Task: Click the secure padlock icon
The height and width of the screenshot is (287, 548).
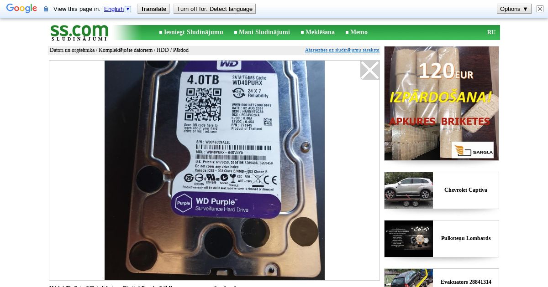Action: (46, 9)
